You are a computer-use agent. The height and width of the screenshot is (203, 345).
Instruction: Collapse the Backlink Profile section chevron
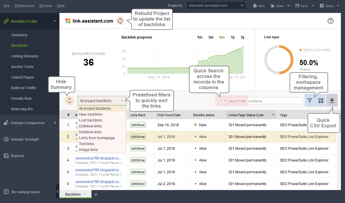click(x=55, y=21)
